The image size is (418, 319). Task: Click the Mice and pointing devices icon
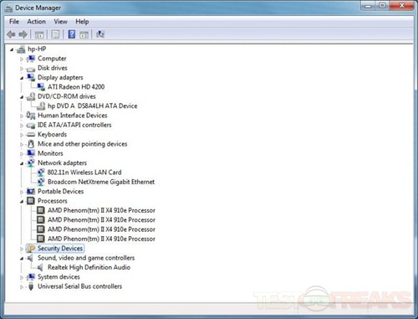[31, 144]
